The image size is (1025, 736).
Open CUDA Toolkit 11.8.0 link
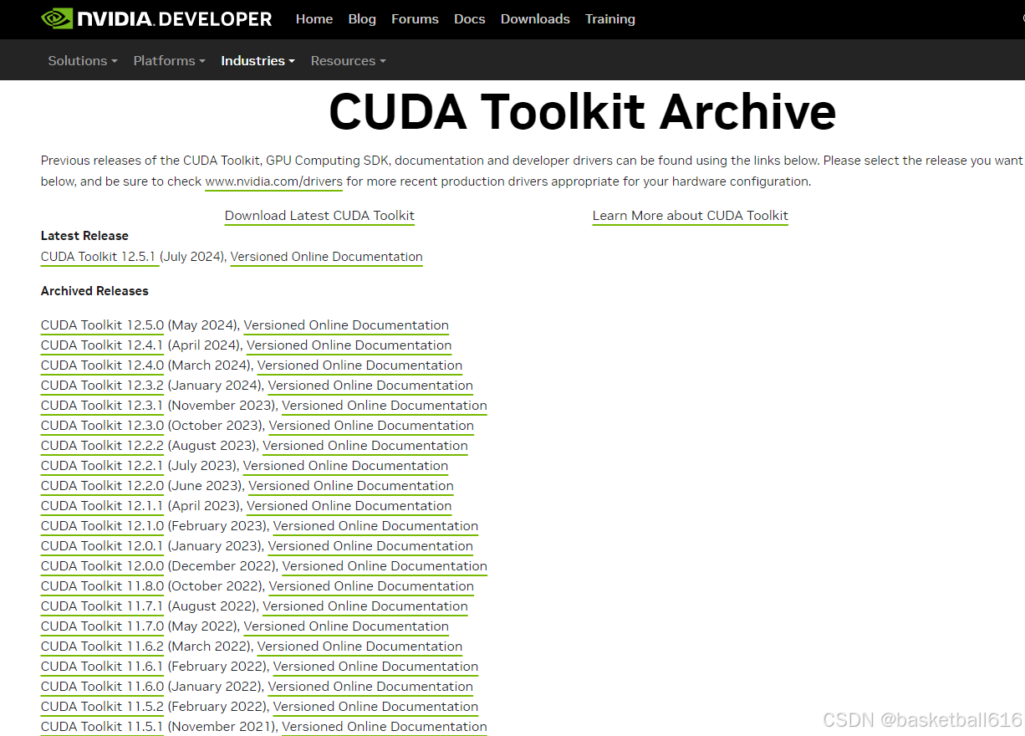pos(102,586)
